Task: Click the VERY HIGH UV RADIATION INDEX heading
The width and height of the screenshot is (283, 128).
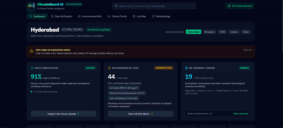Action: [x=53, y=50]
